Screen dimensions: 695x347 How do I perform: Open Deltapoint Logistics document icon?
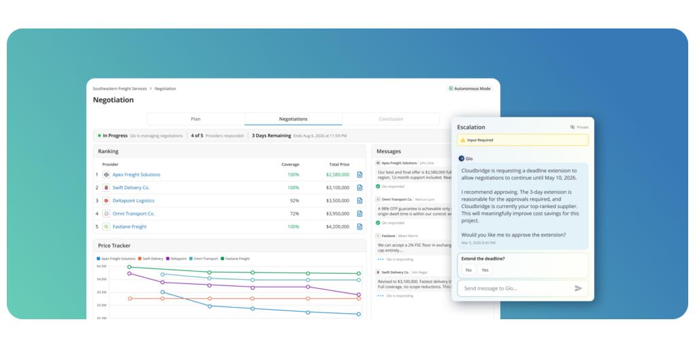tap(360, 201)
